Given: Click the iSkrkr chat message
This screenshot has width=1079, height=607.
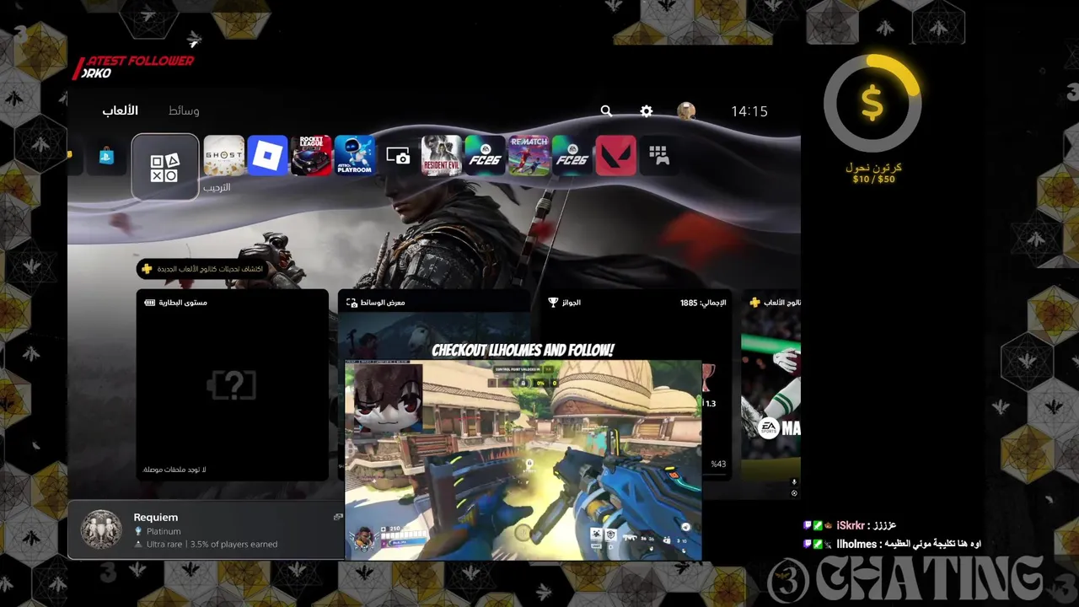Looking at the screenshot, I should (850, 525).
